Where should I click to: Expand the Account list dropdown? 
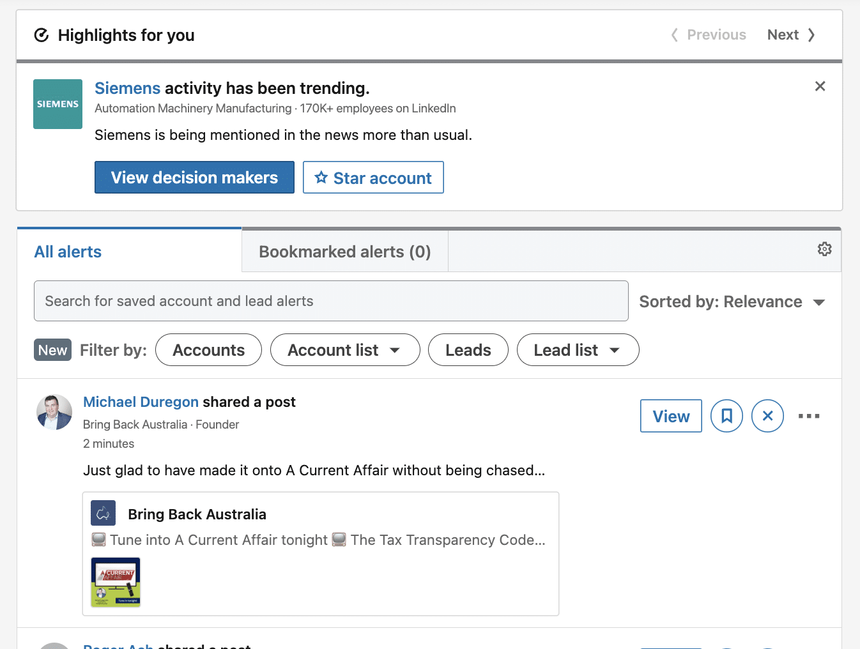click(345, 349)
